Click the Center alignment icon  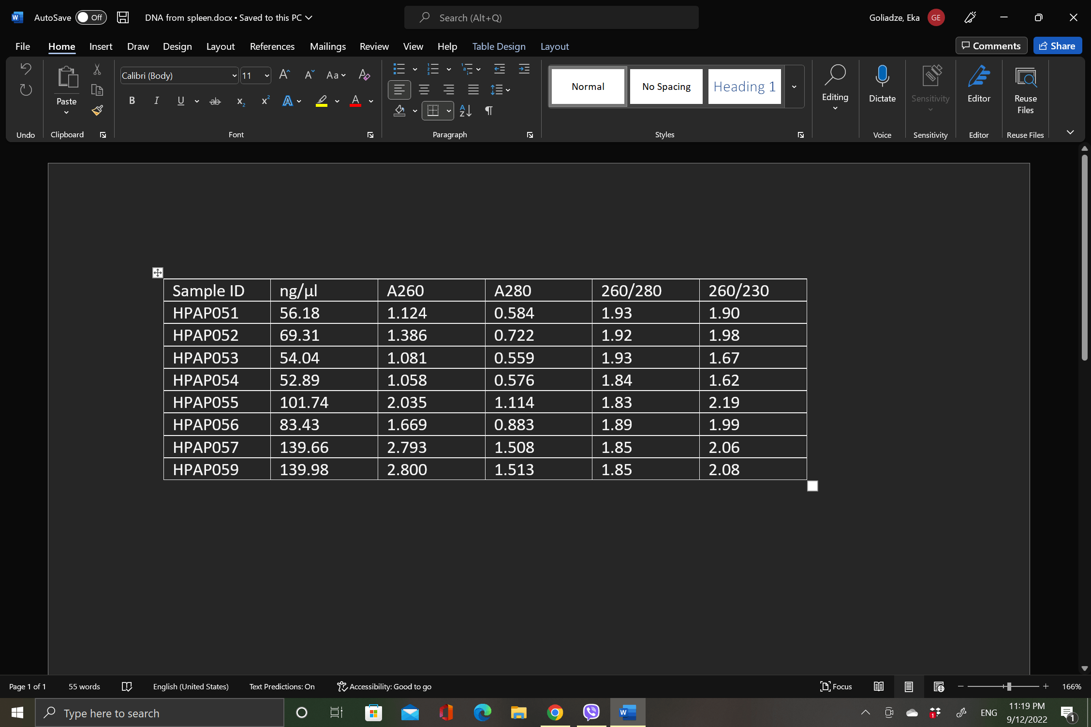[x=424, y=90]
